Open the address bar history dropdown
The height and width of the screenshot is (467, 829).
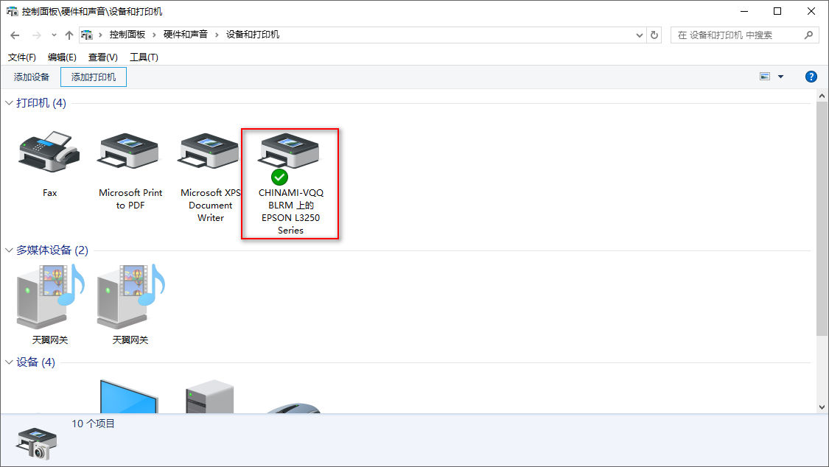tap(639, 35)
